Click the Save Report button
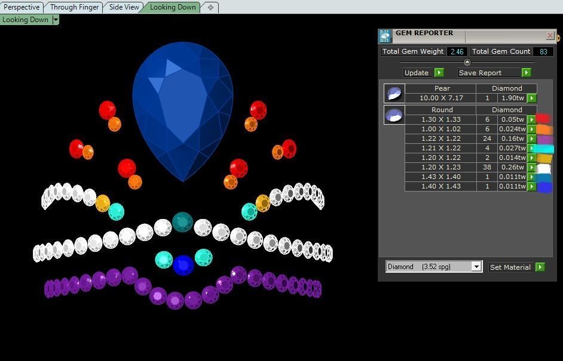 (489, 73)
